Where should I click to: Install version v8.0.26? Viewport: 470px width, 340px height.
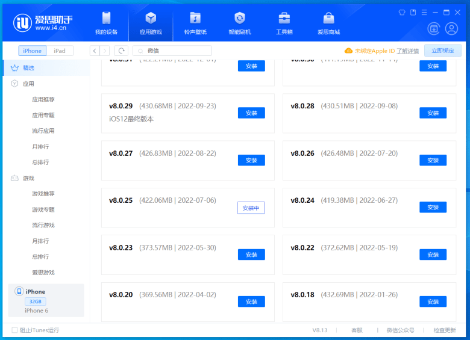tap(433, 160)
